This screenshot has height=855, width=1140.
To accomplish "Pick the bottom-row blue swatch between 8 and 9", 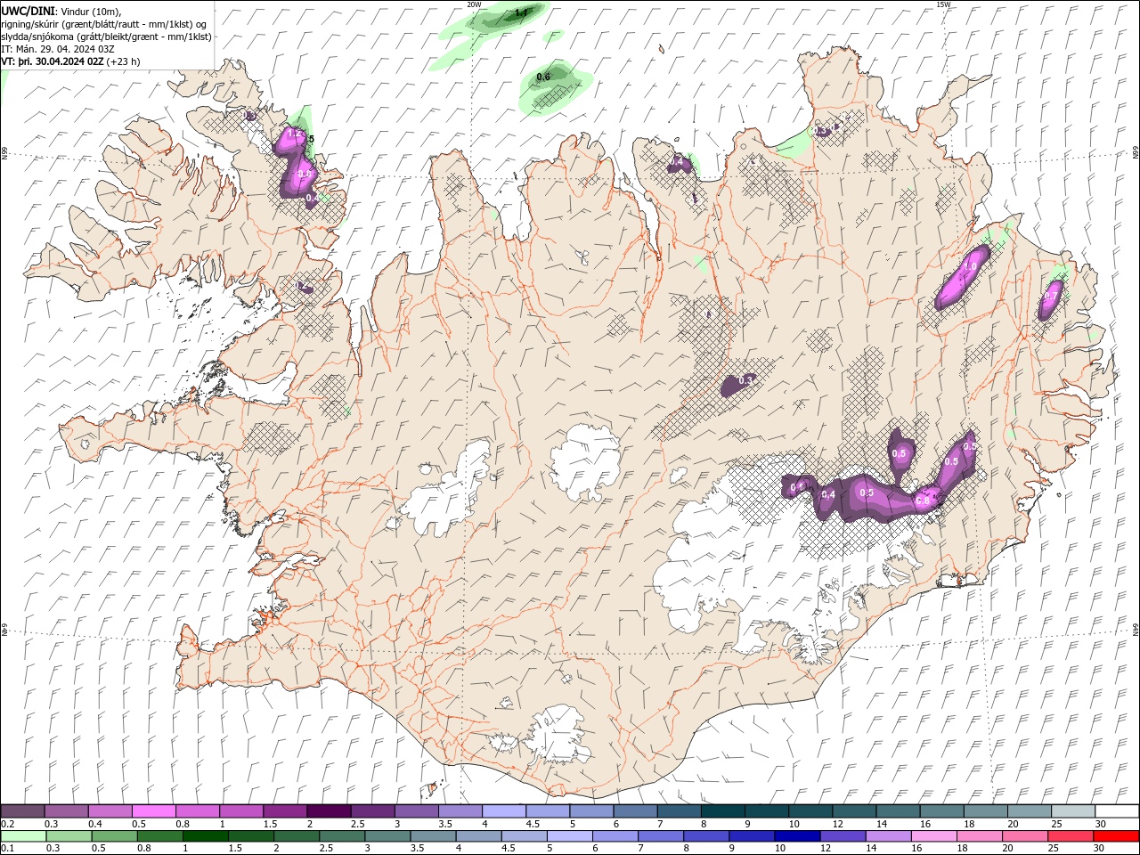I will tap(707, 836).
